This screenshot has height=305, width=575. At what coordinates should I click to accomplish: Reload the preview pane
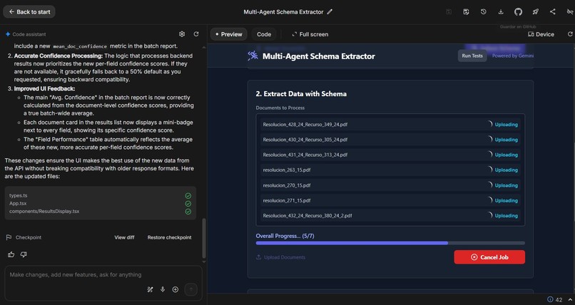(x=570, y=34)
